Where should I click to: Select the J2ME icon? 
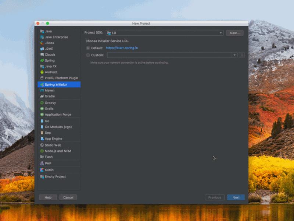(x=42, y=49)
